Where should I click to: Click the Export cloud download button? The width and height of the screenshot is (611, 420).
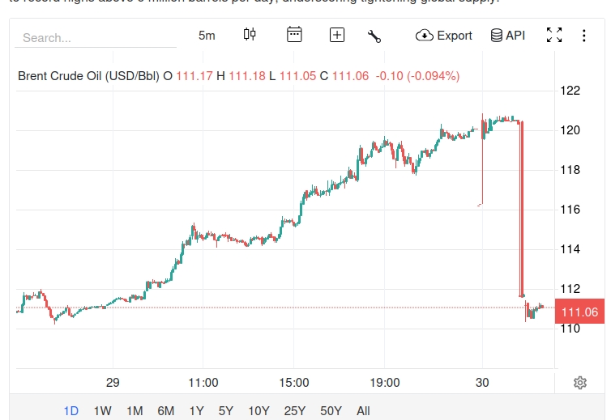[443, 36]
